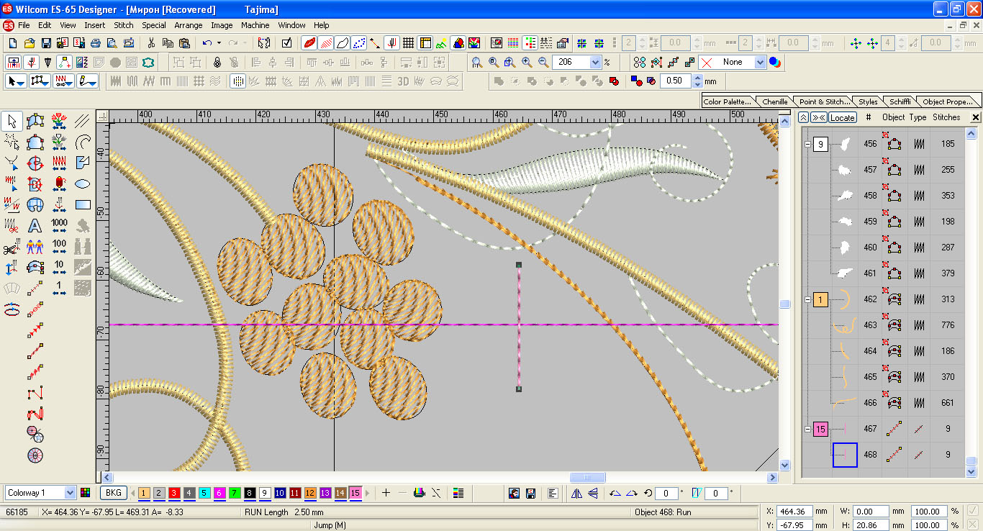The image size is (983, 531).
Task: Open the None pattern dropdown
Action: [x=760, y=63]
